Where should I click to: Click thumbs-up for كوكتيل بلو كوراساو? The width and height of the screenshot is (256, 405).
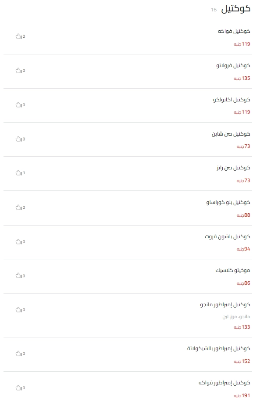tap(19, 208)
